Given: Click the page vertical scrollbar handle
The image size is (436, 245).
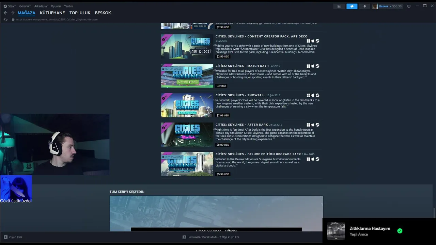Looking at the screenshot, I should 434,213.
